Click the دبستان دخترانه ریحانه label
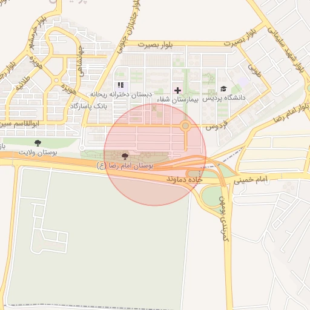The image size is (310, 310). tap(121, 94)
